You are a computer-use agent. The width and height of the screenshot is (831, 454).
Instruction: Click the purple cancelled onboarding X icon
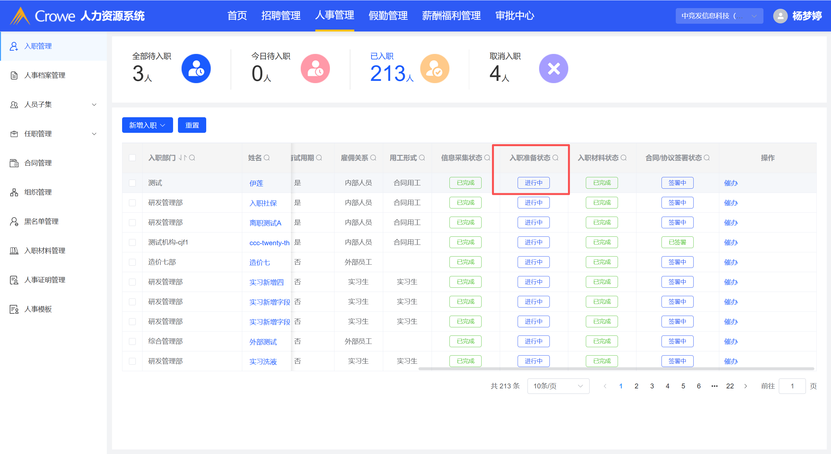(x=553, y=69)
